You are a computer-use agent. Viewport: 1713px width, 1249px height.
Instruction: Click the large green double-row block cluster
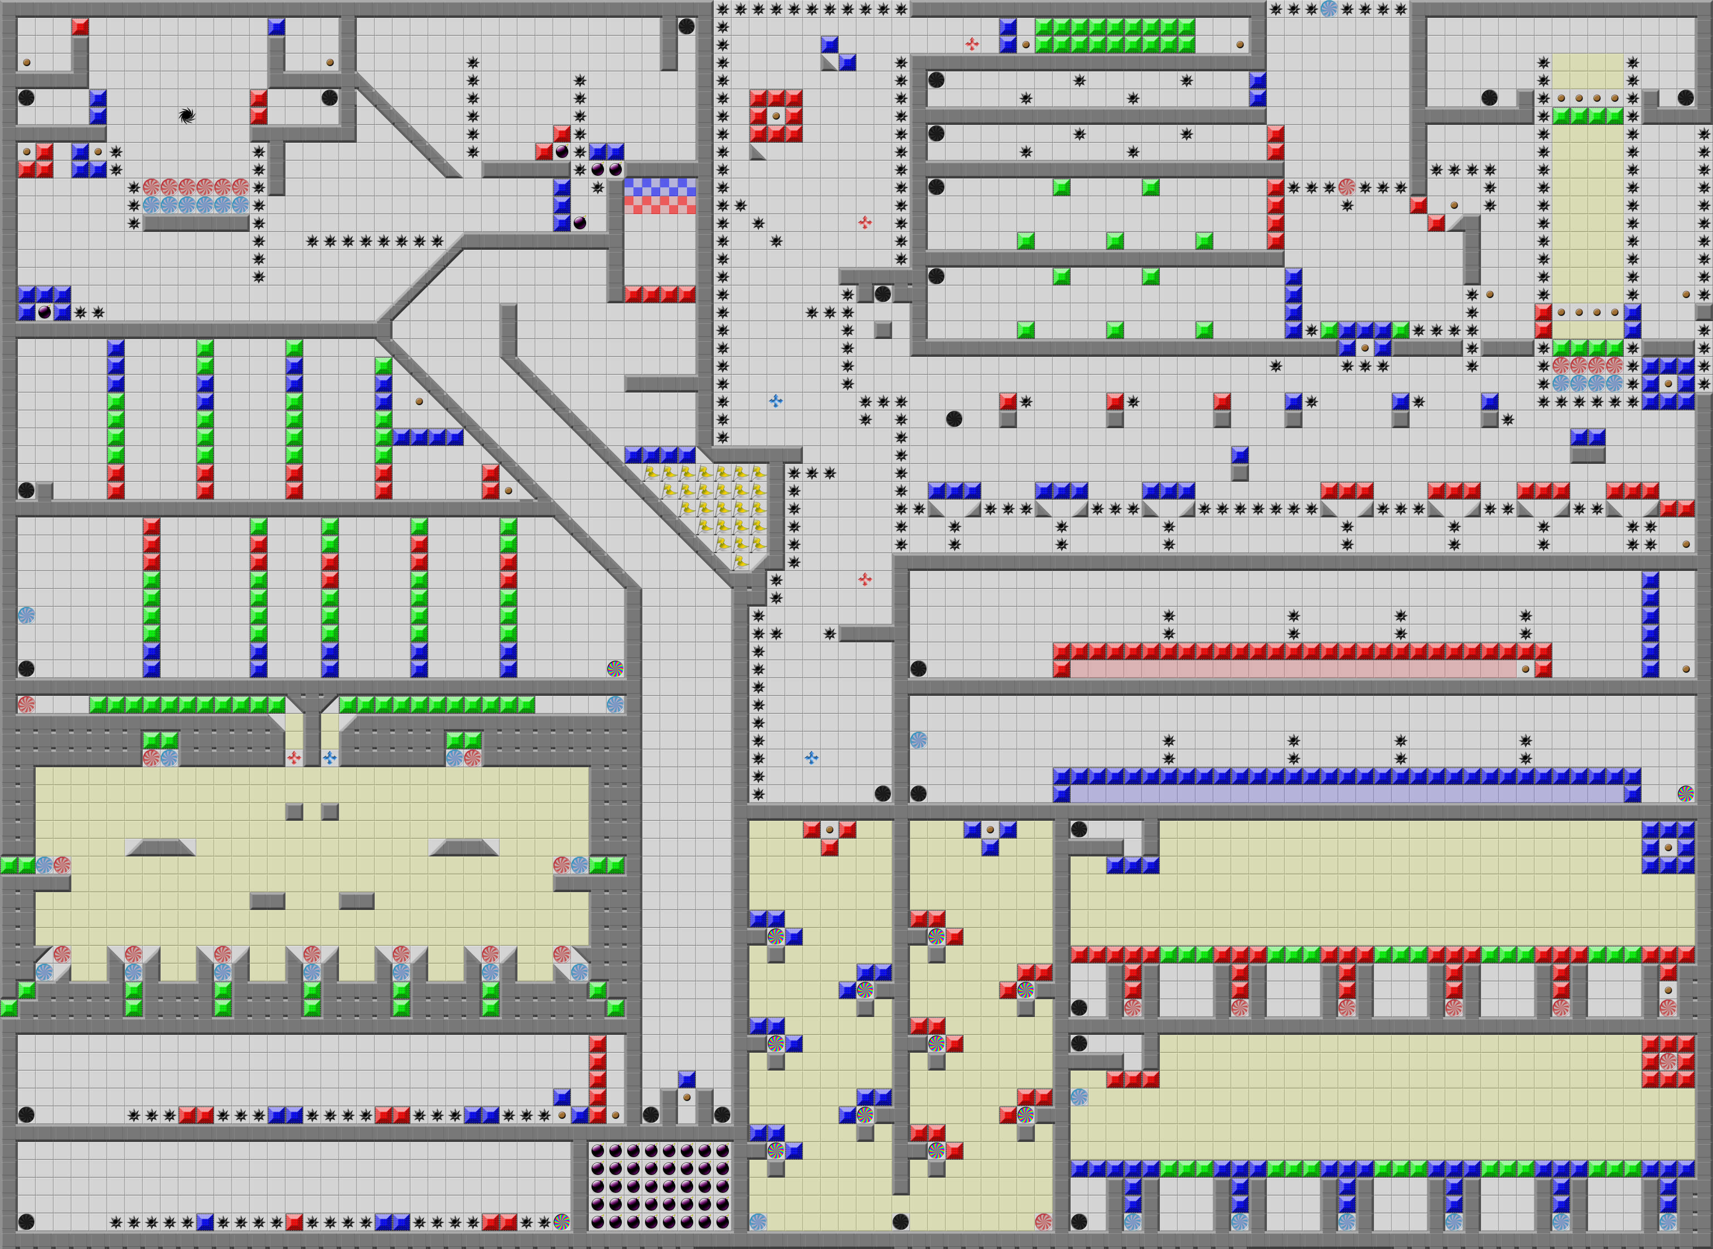tap(1115, 36)
